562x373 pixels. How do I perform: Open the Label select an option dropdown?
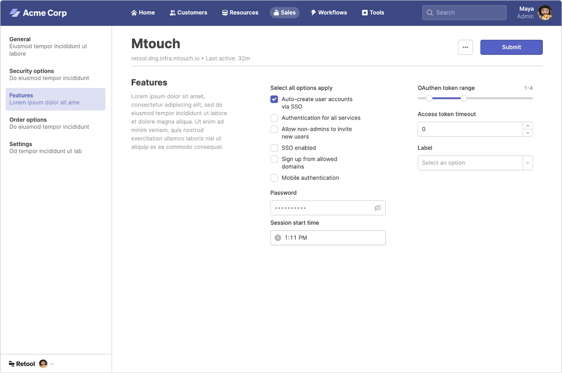tap(527, 163)
